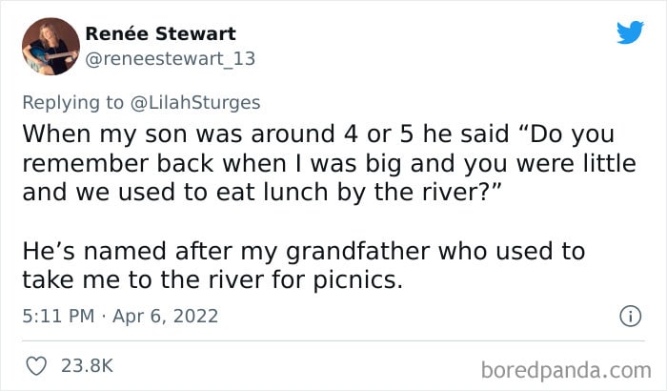Open the boredpanda.com watermark link

[x=566, y=371]
